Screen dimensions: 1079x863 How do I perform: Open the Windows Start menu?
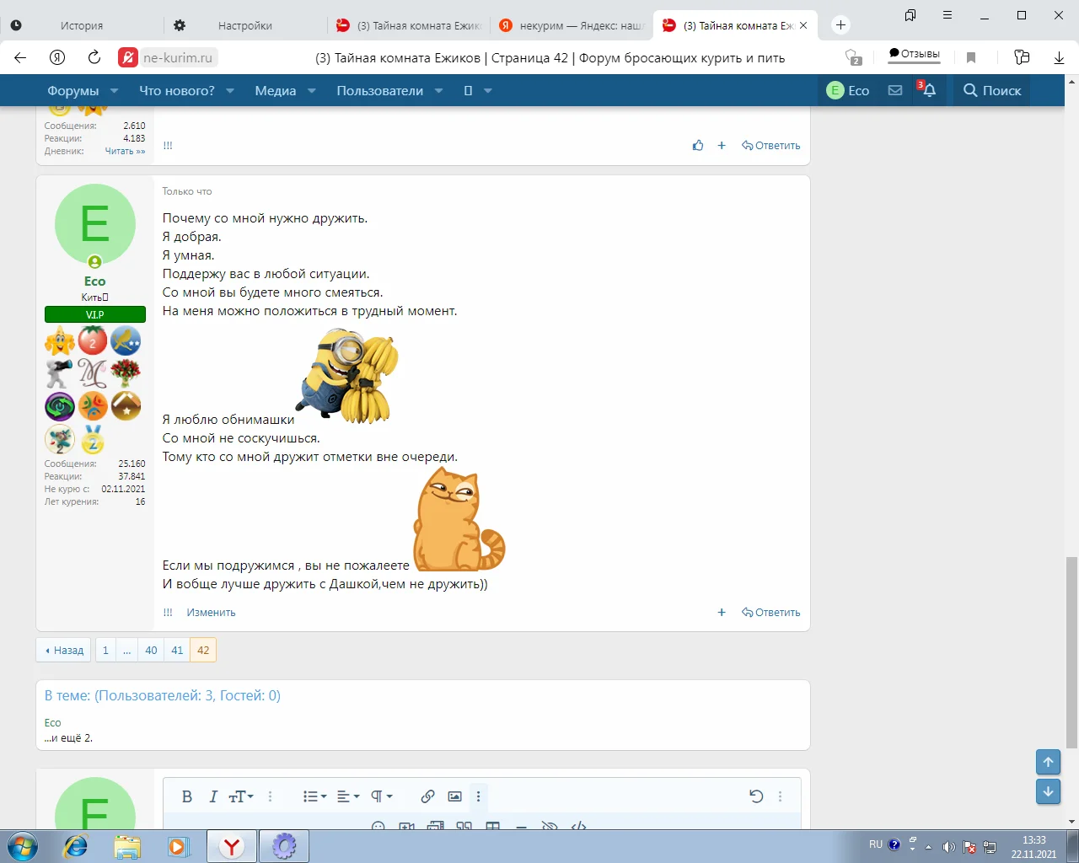tap(21, 846)
